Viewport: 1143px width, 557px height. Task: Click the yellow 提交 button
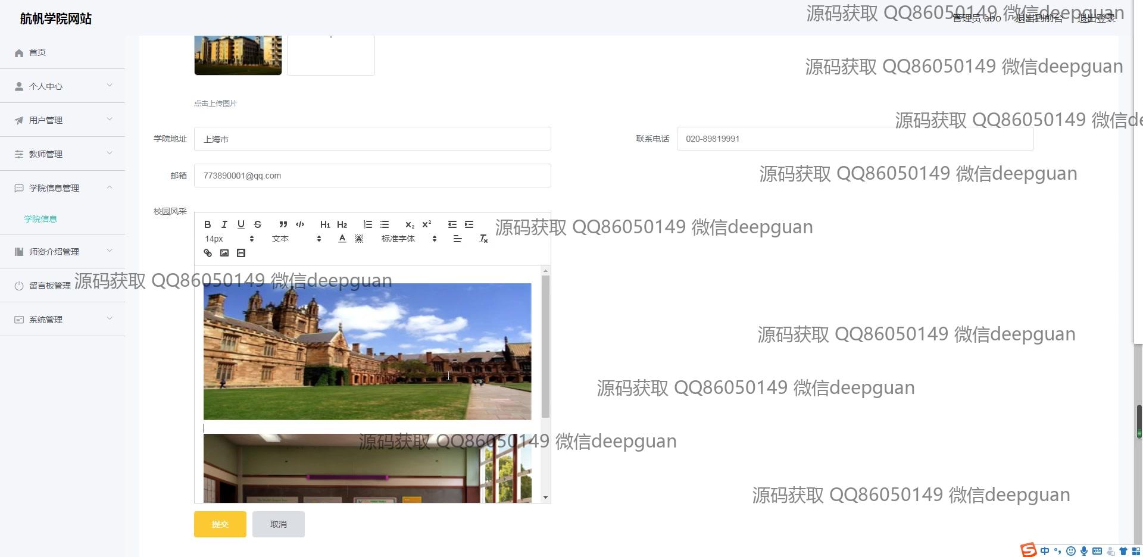[x=220, y=524]
